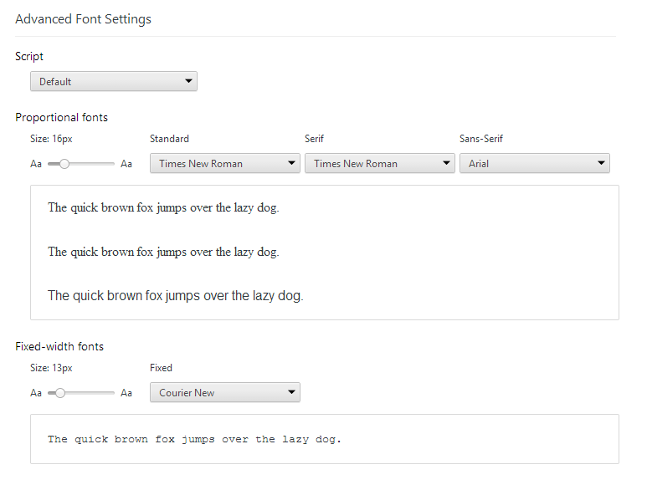Expand the Fixed font dropdown showing Courier New
Viewport: 647px width, 485px height.
[224, 392]
